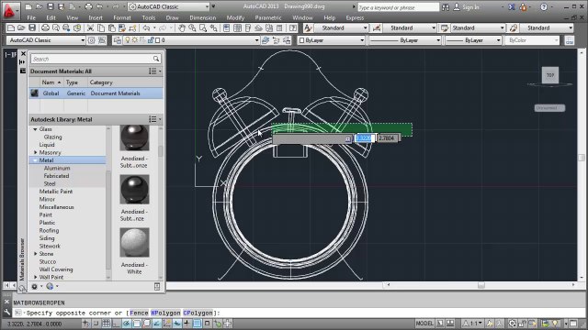Open the Properties palette icon
Image resolution: width=588 pixels, height=330 pixels.
coord(227,28)
